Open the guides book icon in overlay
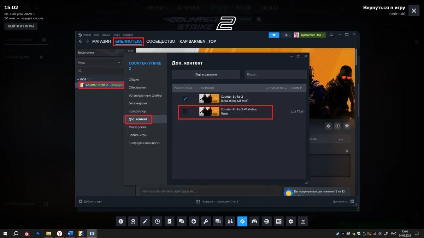The width and height of the screenshot is (424, 238). (169, 221)
